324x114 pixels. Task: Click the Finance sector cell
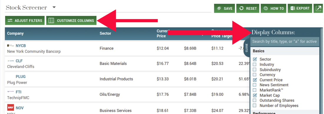coord(106,48)
